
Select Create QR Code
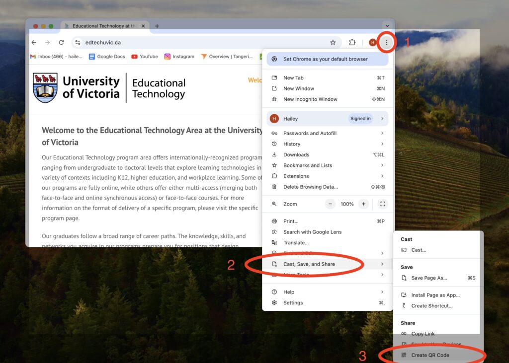click(438, 355)
